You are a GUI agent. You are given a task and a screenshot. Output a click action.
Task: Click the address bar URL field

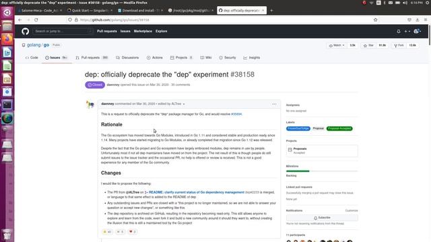click(x=223, y=19)
